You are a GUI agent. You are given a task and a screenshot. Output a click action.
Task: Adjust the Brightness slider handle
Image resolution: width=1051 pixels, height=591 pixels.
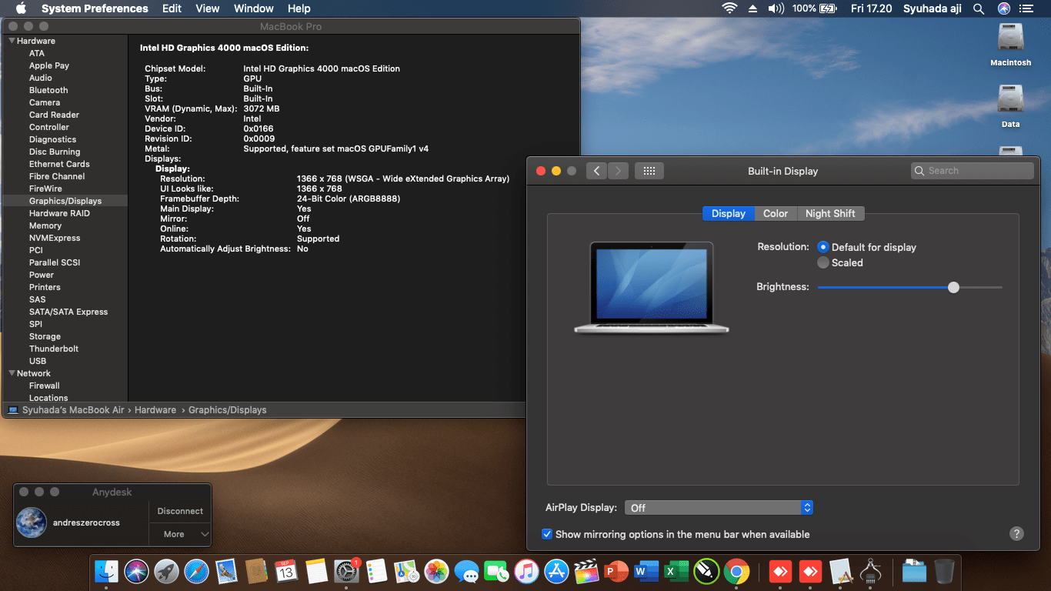954,287
